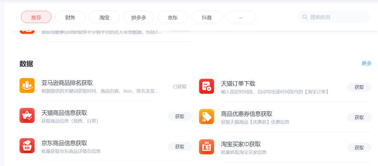Click 获取 button for 淘宝买家ID获取
The height and width of the screenshot is (166, 378).
(359, 148)
